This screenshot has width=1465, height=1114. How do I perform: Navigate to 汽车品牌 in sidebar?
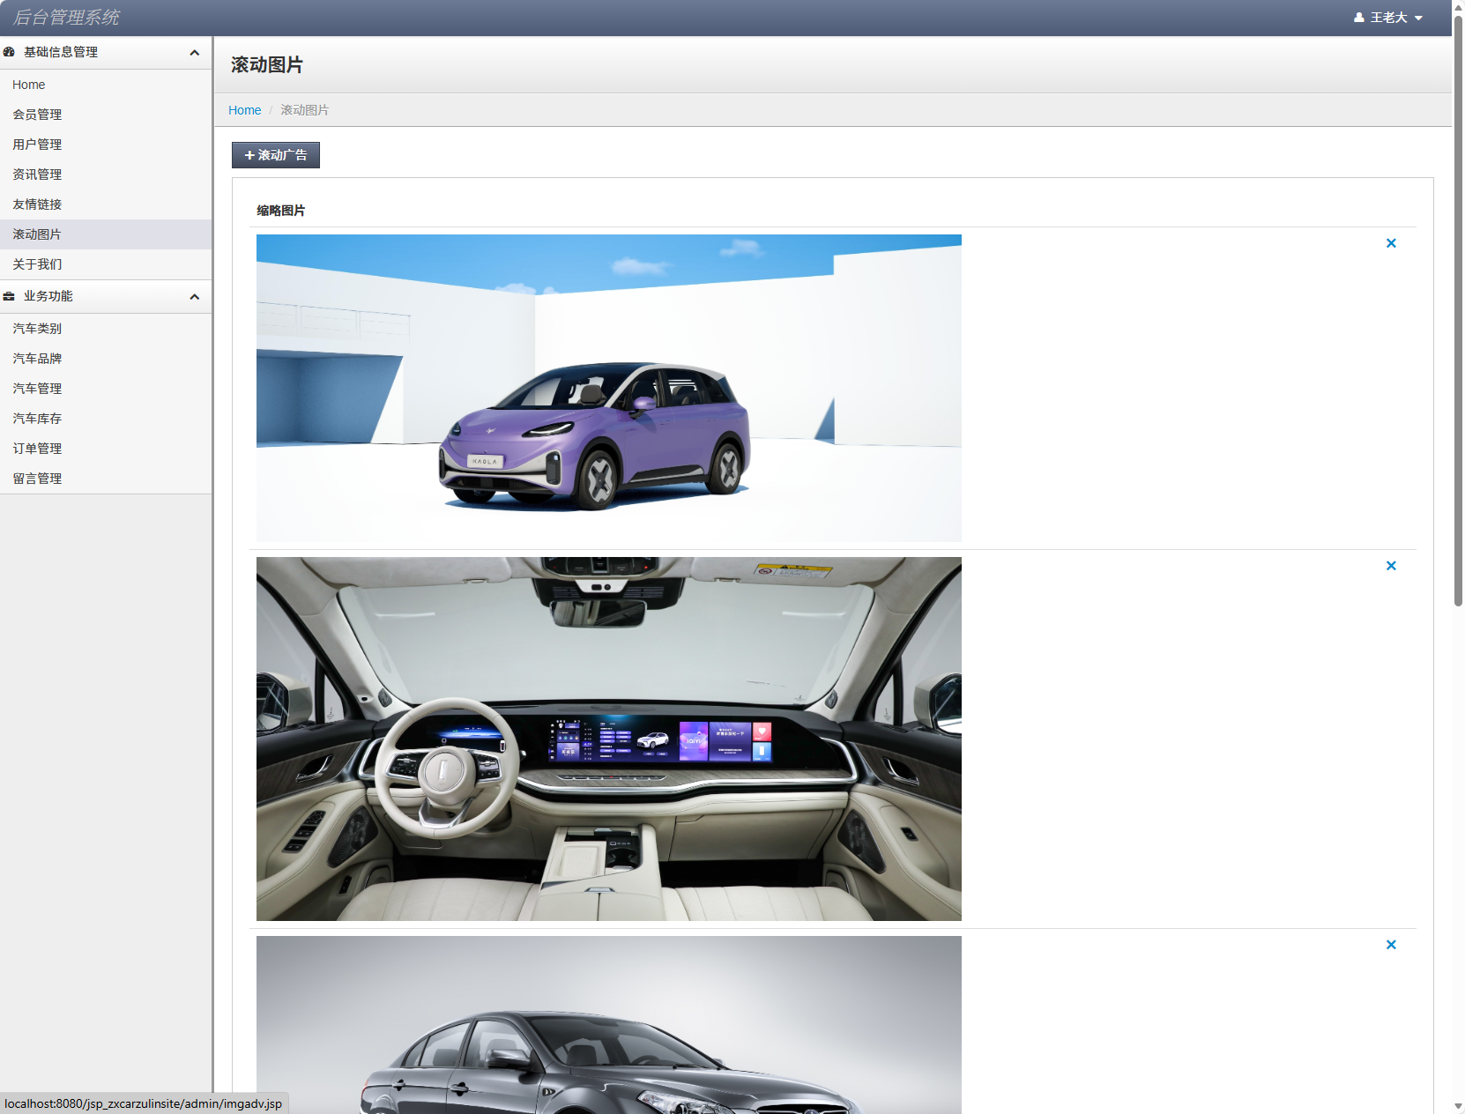tap(37, 359)
